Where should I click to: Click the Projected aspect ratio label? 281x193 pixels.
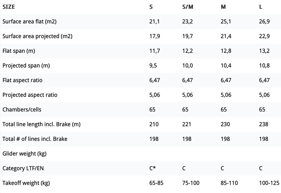(x=30, y=95)
